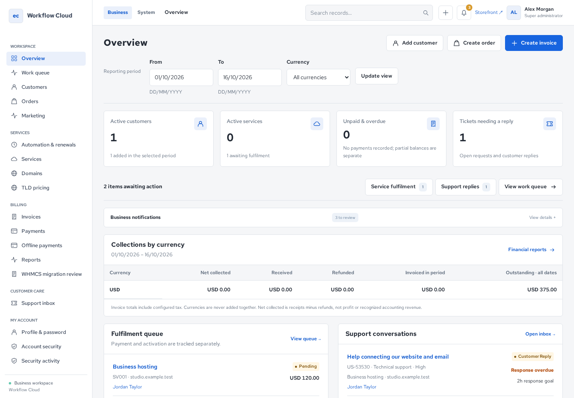Click the Add customer button

tap(415, 43)
